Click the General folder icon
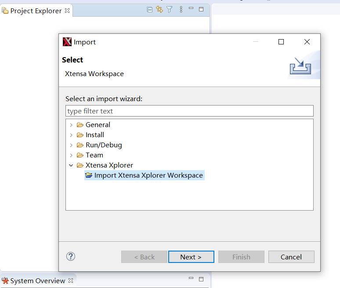 tap(80, 125)
